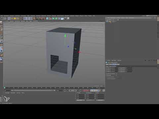The height and width of the screenshot is (119, 159).
Task: Open the Object mode dropdown in Coordinates manager
Action: click(x=81, y=100)
